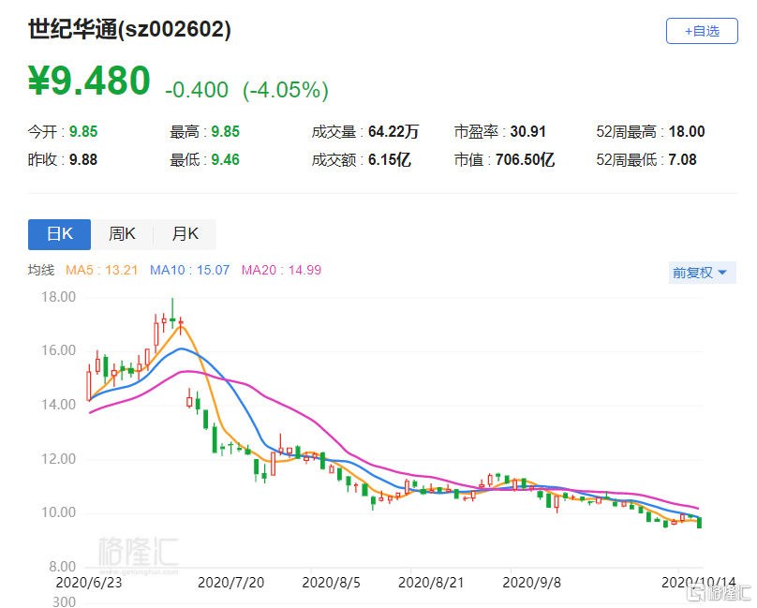The height and width of the screenshot is (608, 757).
Task: Click the 市值 market cap 706.50亿
Action: click(526, 159)
